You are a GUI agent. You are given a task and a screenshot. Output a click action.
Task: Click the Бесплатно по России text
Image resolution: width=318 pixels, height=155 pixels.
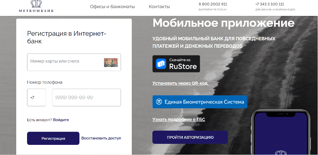(213, 9)
